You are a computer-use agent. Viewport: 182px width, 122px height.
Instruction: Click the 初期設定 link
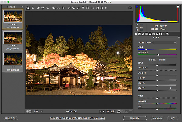tap(162, 60)
